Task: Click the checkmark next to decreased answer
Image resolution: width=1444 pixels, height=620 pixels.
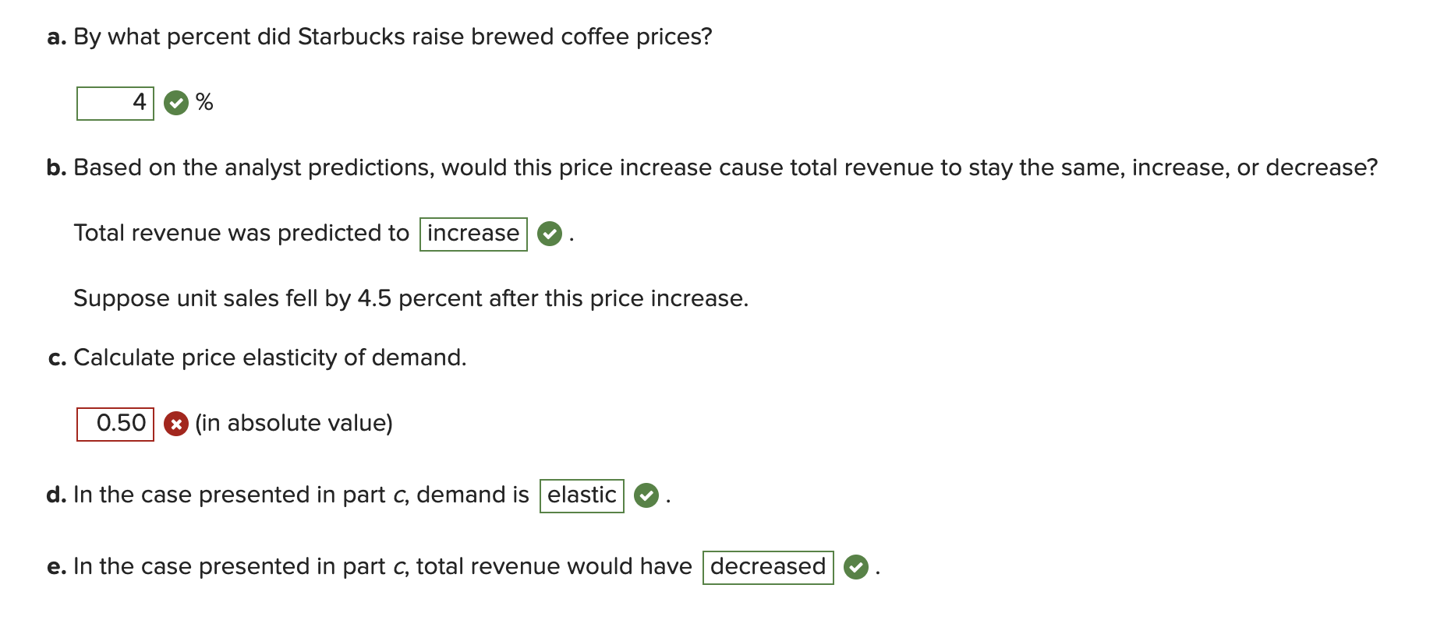Action: tap(855, 566)
